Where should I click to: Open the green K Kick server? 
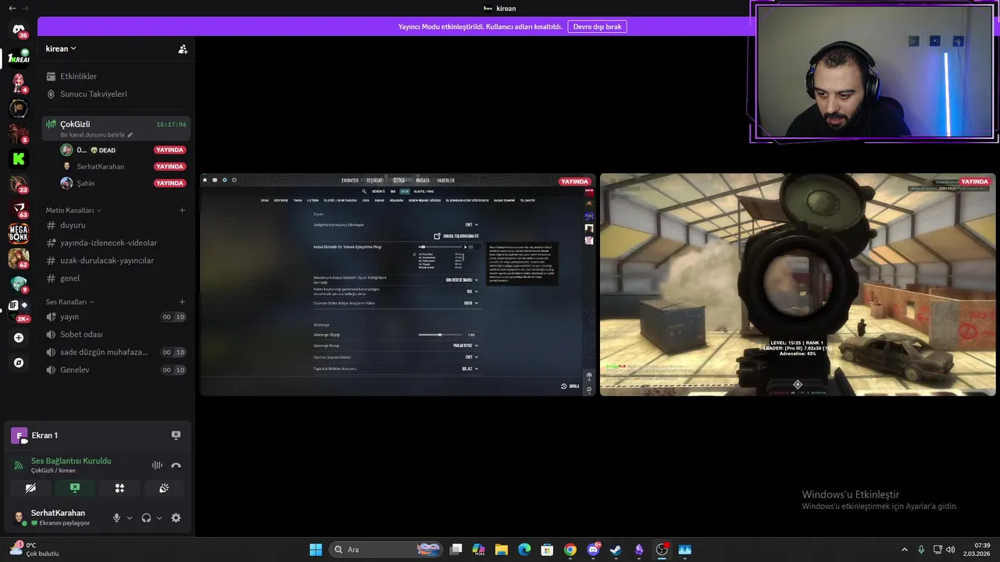pyautogui.click(x=19, y=158)
